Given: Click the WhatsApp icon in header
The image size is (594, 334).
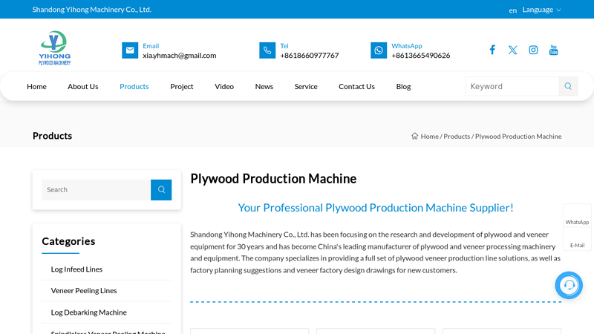Looking at the screenshot, I should (379, 50).
